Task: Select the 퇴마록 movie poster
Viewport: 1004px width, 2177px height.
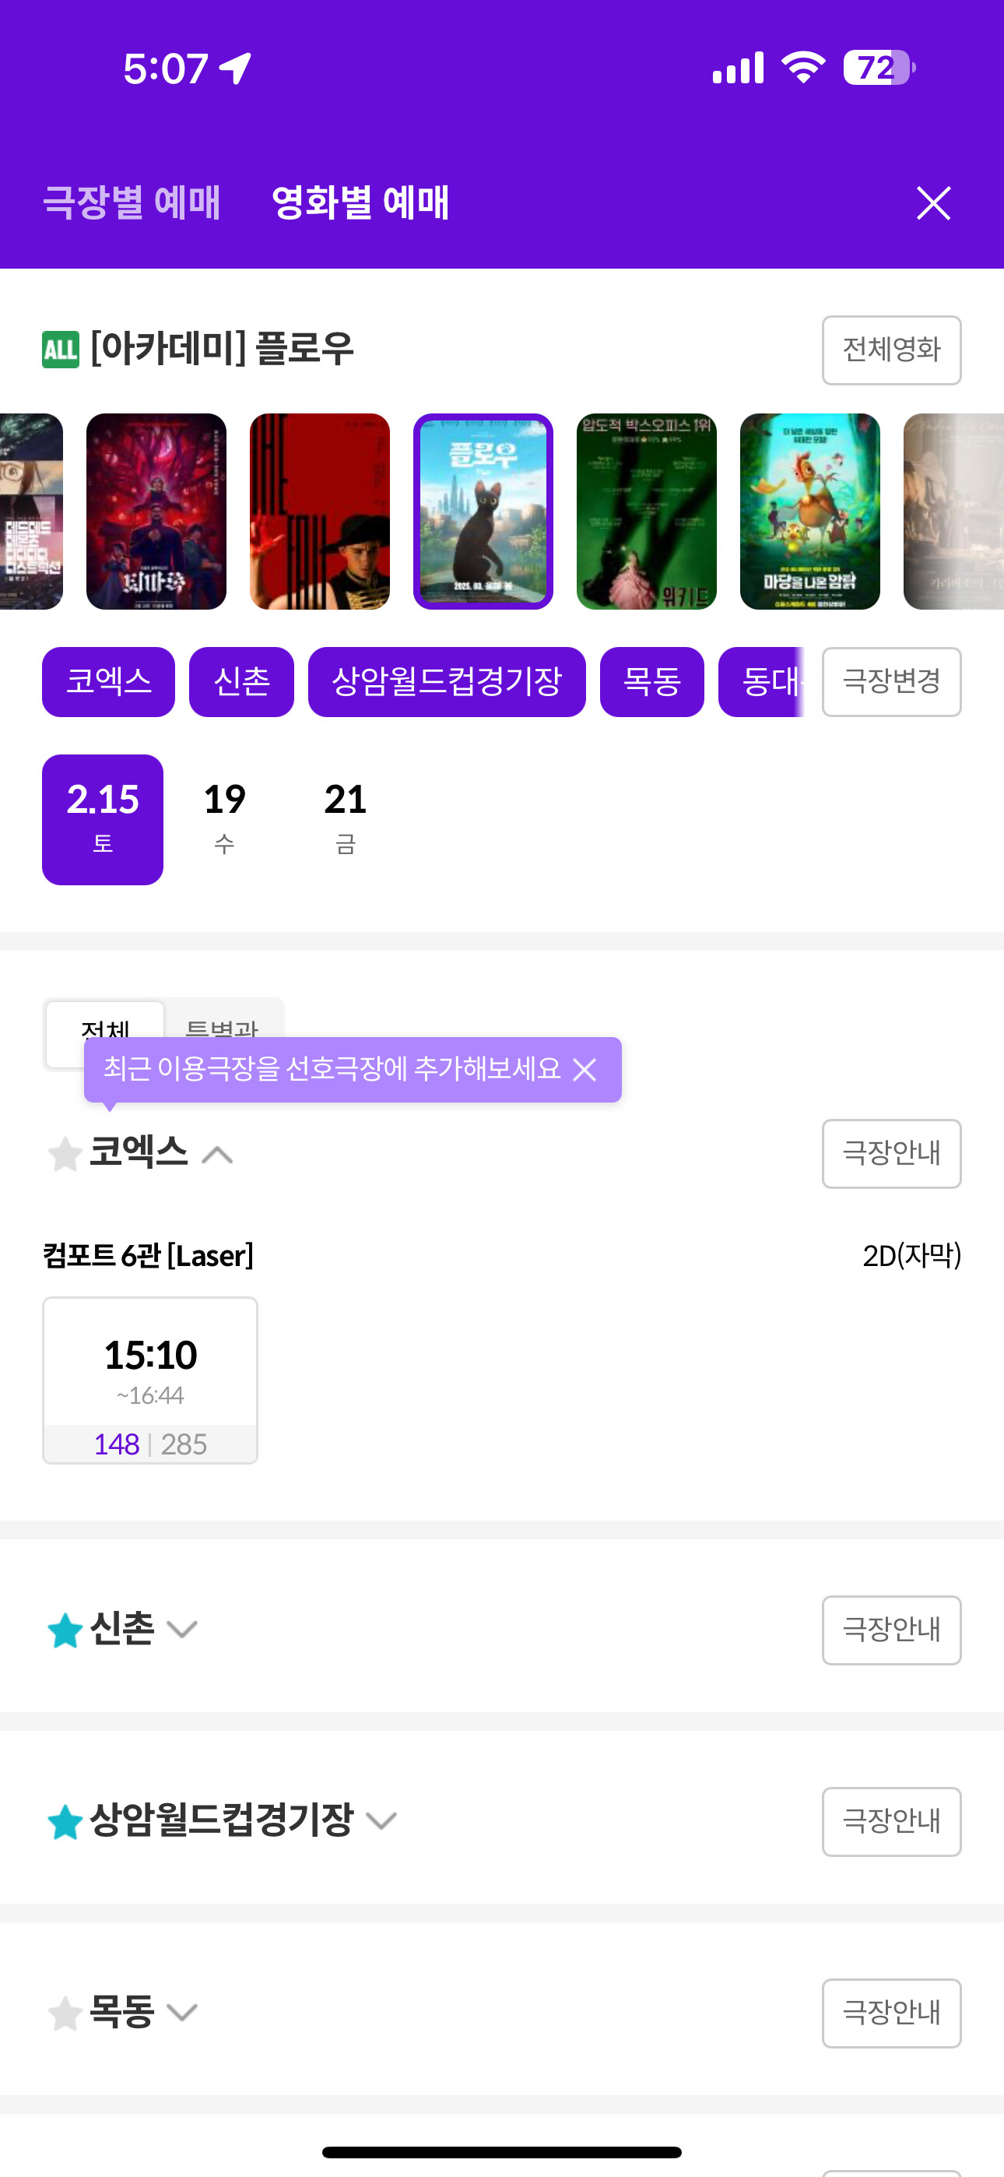Action: coord(156,512)
